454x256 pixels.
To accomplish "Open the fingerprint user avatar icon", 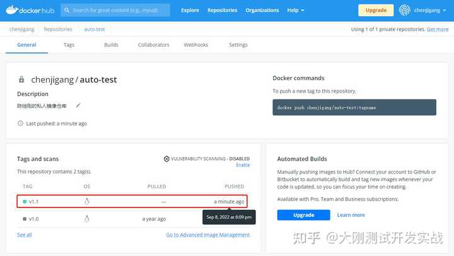I will [x=404, y=11].
